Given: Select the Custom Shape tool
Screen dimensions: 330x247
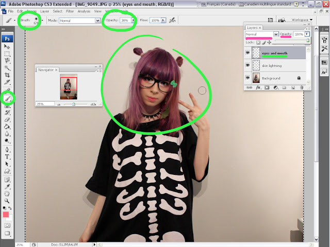Looking at the screenshot, I should (x=7, y=171).
